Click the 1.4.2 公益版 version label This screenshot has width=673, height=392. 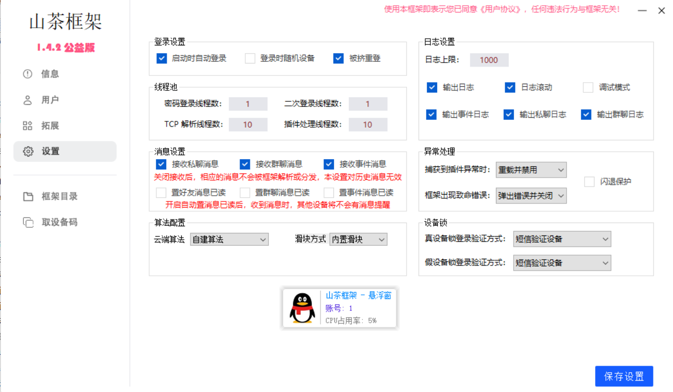tap(66, 48)
